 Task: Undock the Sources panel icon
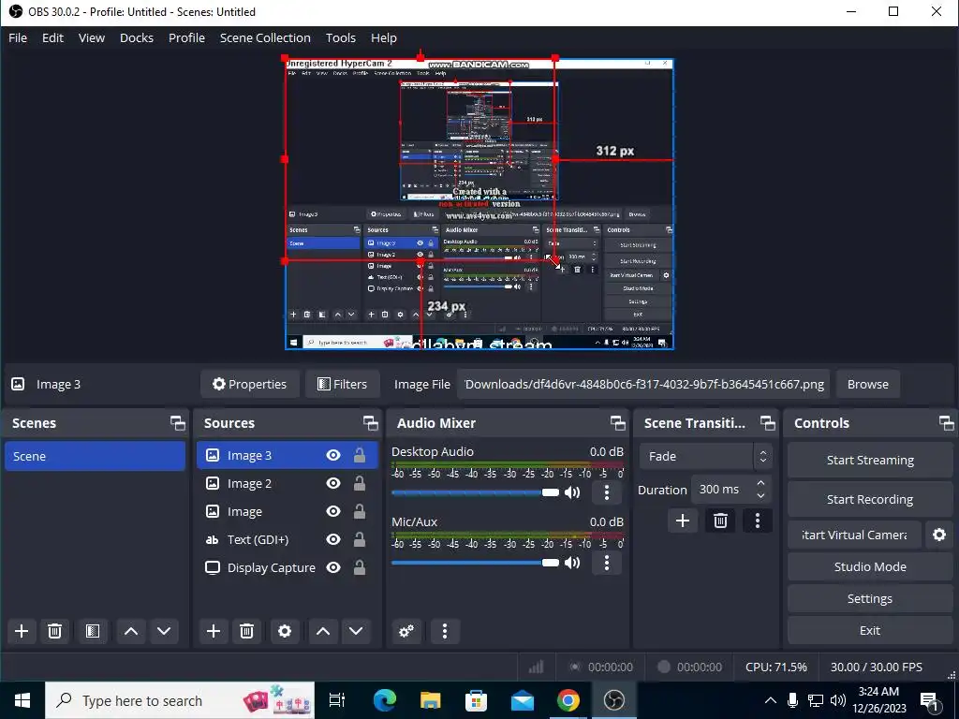[x=371, y=423]
